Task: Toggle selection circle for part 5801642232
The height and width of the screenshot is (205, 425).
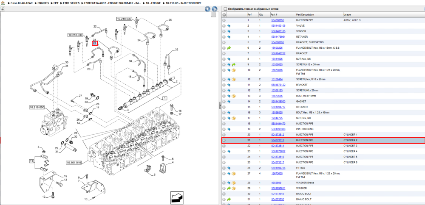Action: click(x=224, y=53)
